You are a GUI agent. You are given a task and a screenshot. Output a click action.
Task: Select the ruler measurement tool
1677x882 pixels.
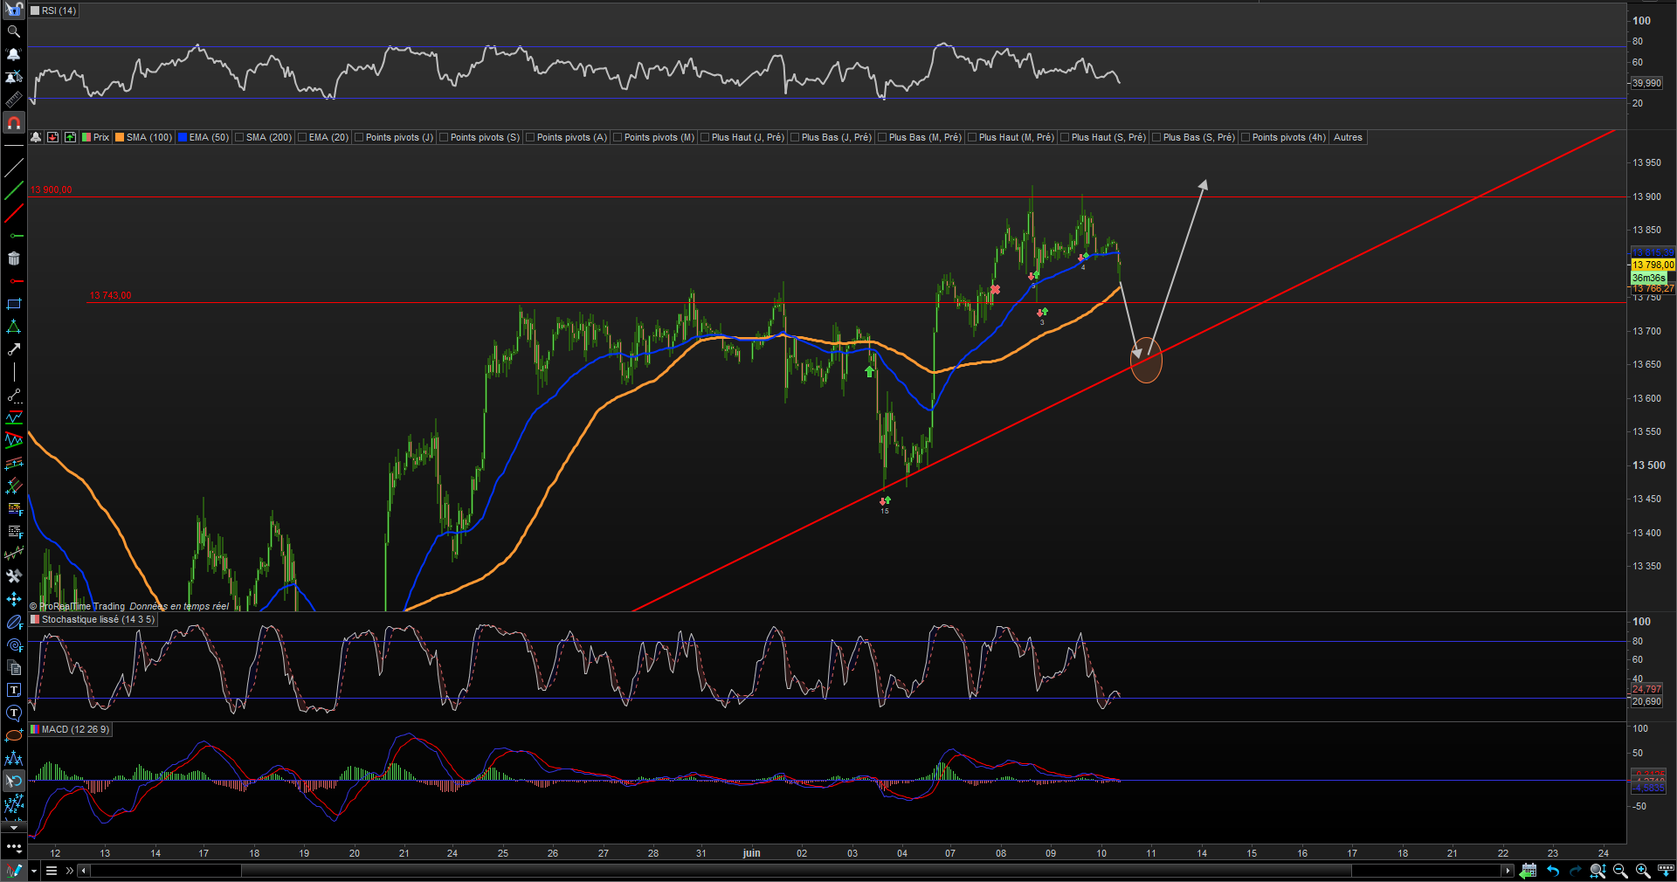point(14,100)
